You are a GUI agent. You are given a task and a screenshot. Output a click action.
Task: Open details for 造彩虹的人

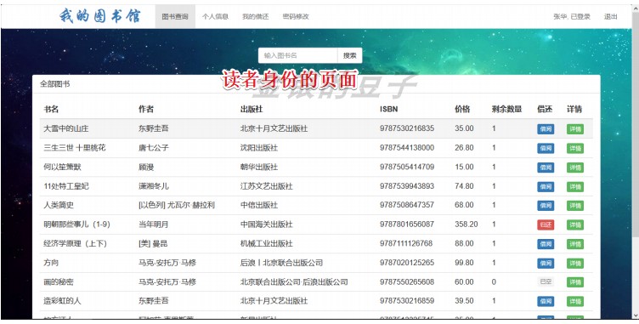coord(574,301)
